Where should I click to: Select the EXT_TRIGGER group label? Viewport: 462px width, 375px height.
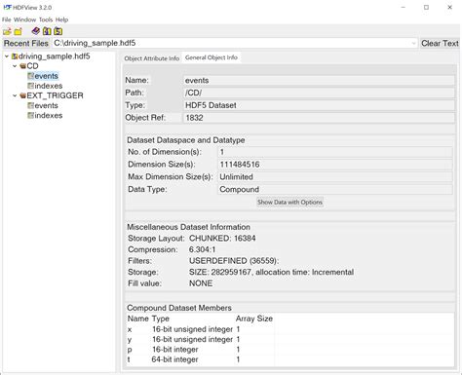click(x=55, y=95)
